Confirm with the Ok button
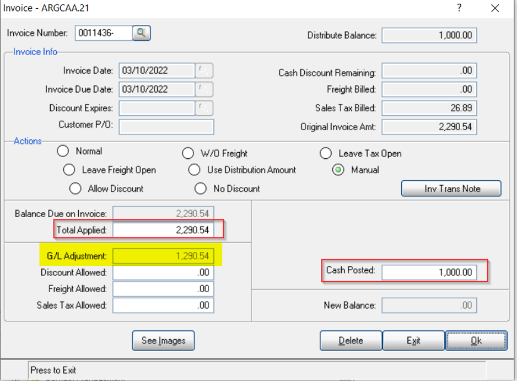This screenshot has height=381, width=517. pyautogui.click(x=476, y=340)
